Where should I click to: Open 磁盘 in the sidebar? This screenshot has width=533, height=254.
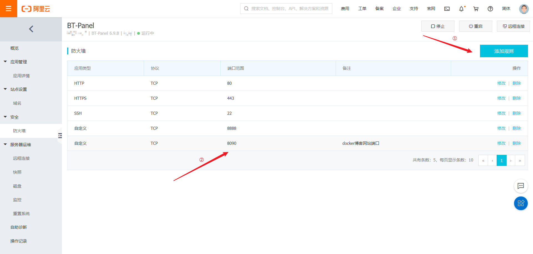tap(17, 186)
